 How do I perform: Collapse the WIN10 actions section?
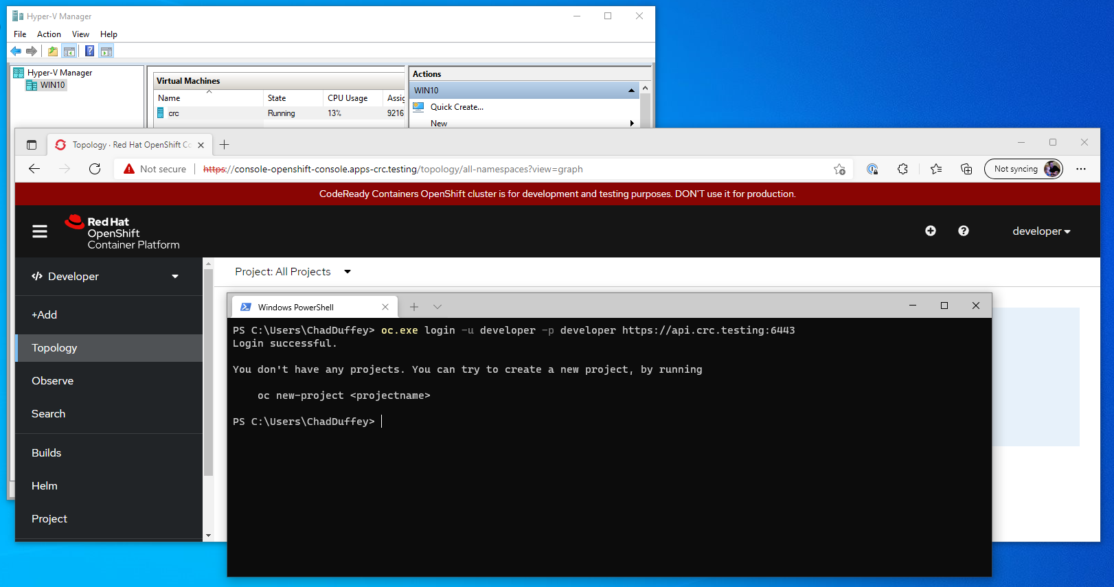point(631,91)
